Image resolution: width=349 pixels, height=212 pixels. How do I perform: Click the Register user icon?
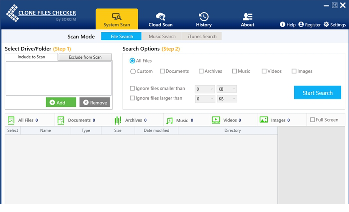coord(301,24)
